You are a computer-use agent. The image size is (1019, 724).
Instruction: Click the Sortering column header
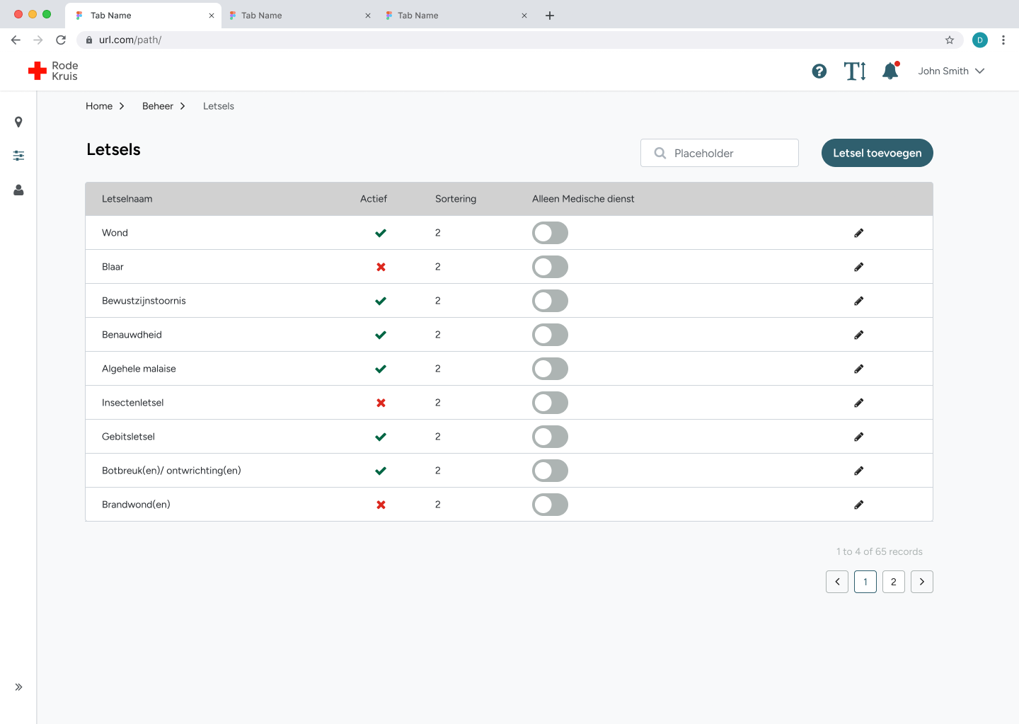click(x=456, y=199)
